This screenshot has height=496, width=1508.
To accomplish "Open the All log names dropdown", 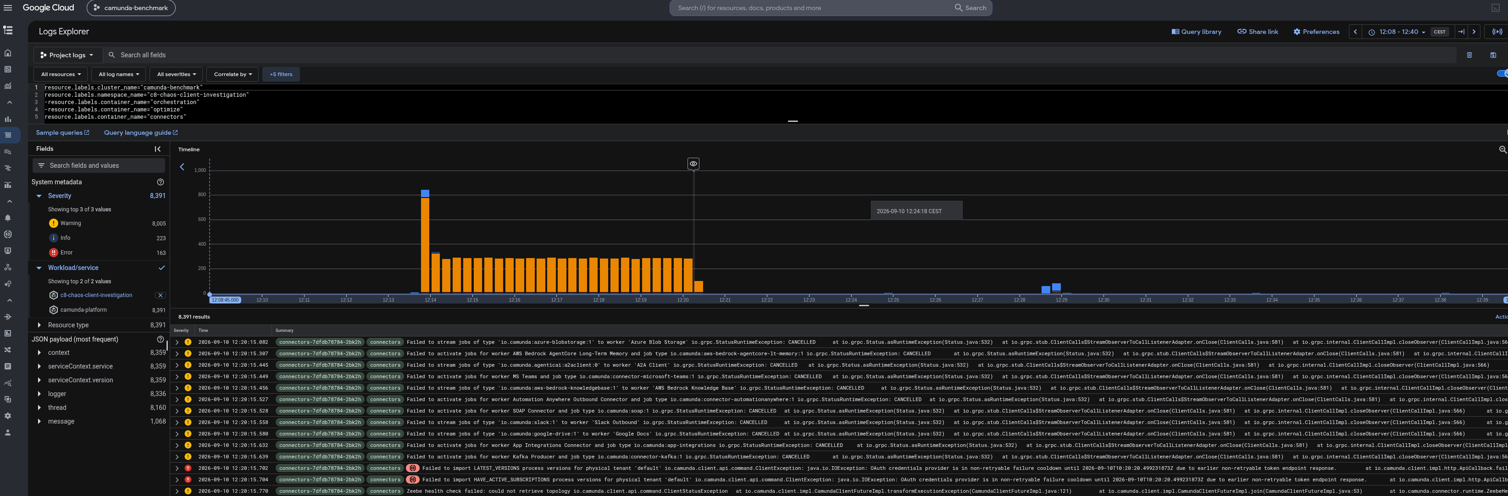I will coord(119,74).
